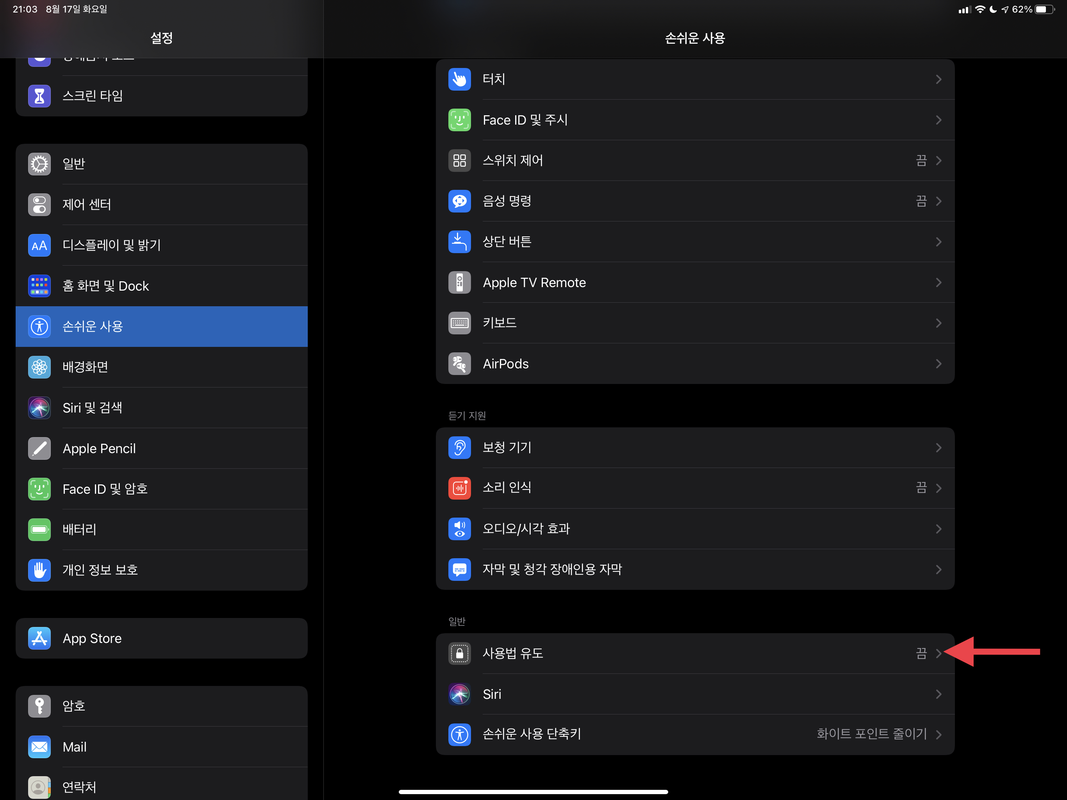Image resolution: width=1067 pixels, height=800 pixels.
Task: Tap the Apple TV Remote icon
Action: [x=459, y=282]
